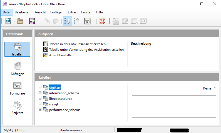Click Tabelle unter Verwendung des Assistenten erstellen

click(x=86, y=50)
